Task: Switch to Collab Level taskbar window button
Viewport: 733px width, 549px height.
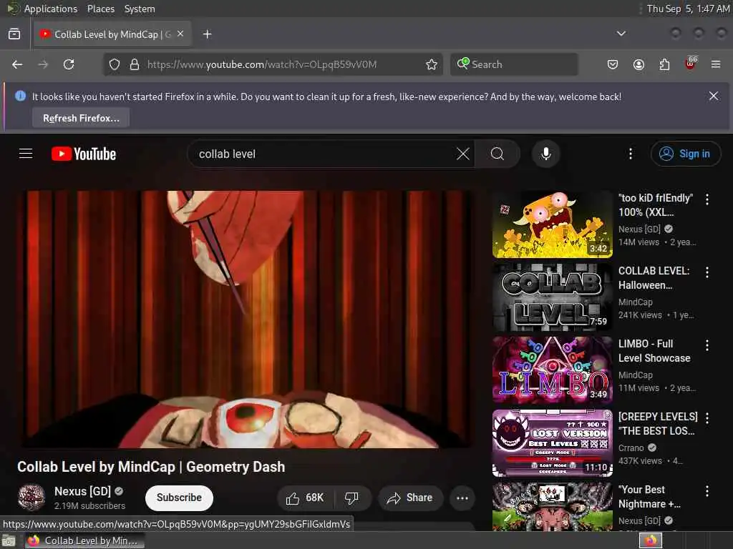Action: [84, 540]
